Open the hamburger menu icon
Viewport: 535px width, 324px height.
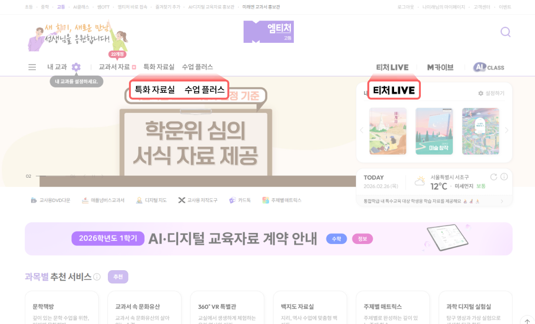(32, 67)
